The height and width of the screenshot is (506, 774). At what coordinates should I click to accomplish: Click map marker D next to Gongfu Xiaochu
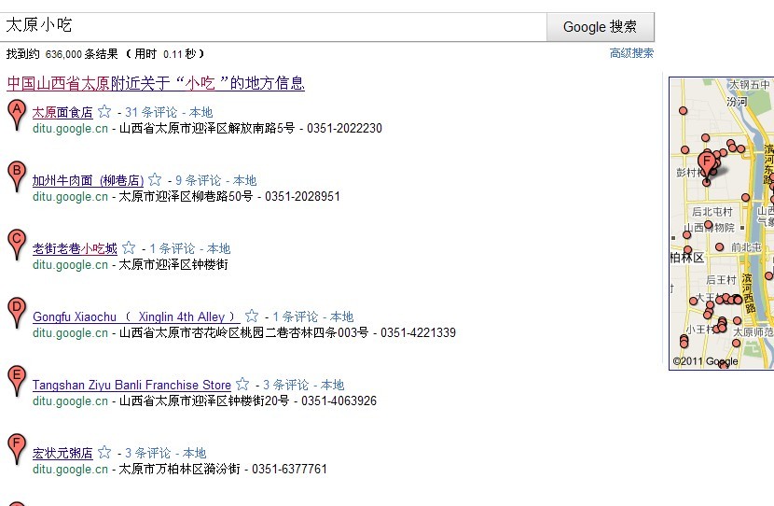point(17,313)
